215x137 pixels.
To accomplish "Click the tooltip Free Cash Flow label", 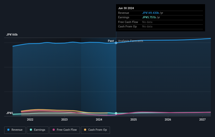I will (x=128, y=22).
